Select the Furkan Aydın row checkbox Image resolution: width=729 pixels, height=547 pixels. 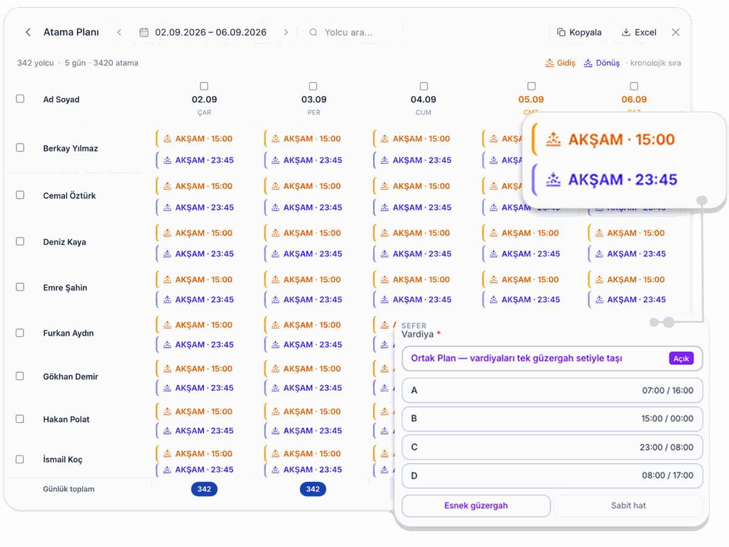click(20, 333)
